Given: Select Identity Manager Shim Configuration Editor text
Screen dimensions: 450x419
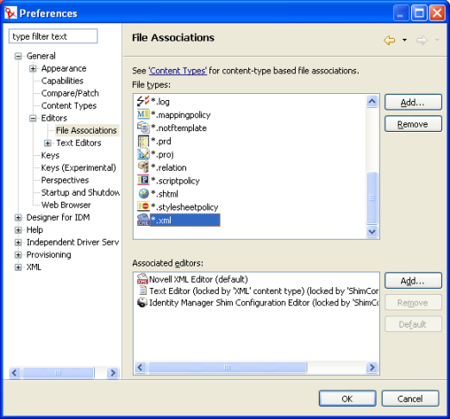Looking at the screenshot, I should [x=264, y=303].
